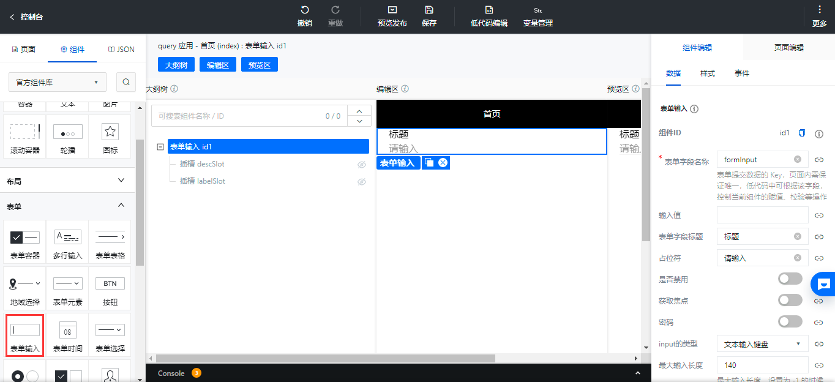Click the 重做 redo icon

pos(335,10)
